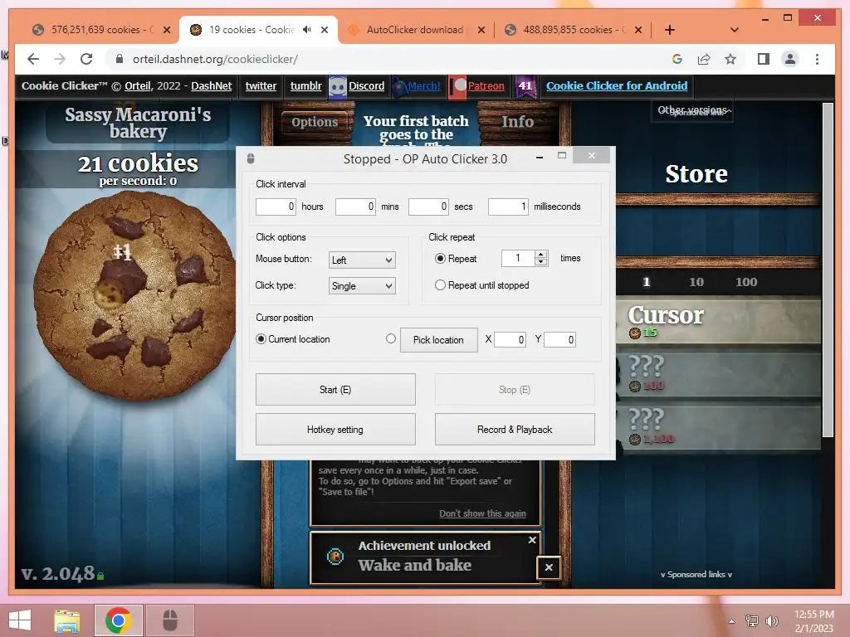Click the Pick location button
850x637 pixels.
[x=438, y=339]
